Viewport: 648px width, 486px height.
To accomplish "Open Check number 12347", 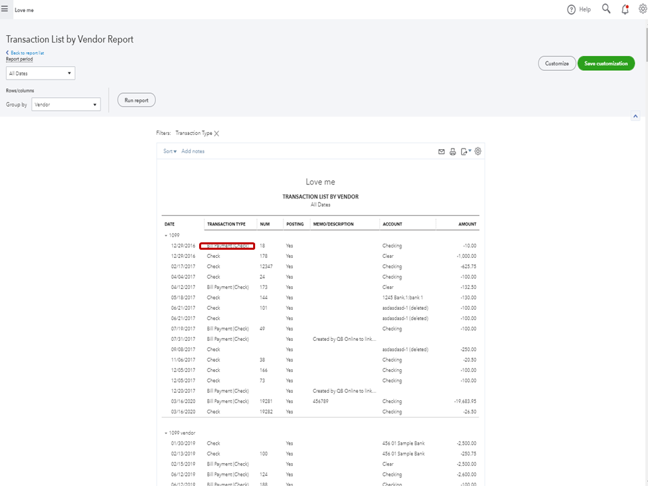I will [214, 267].
